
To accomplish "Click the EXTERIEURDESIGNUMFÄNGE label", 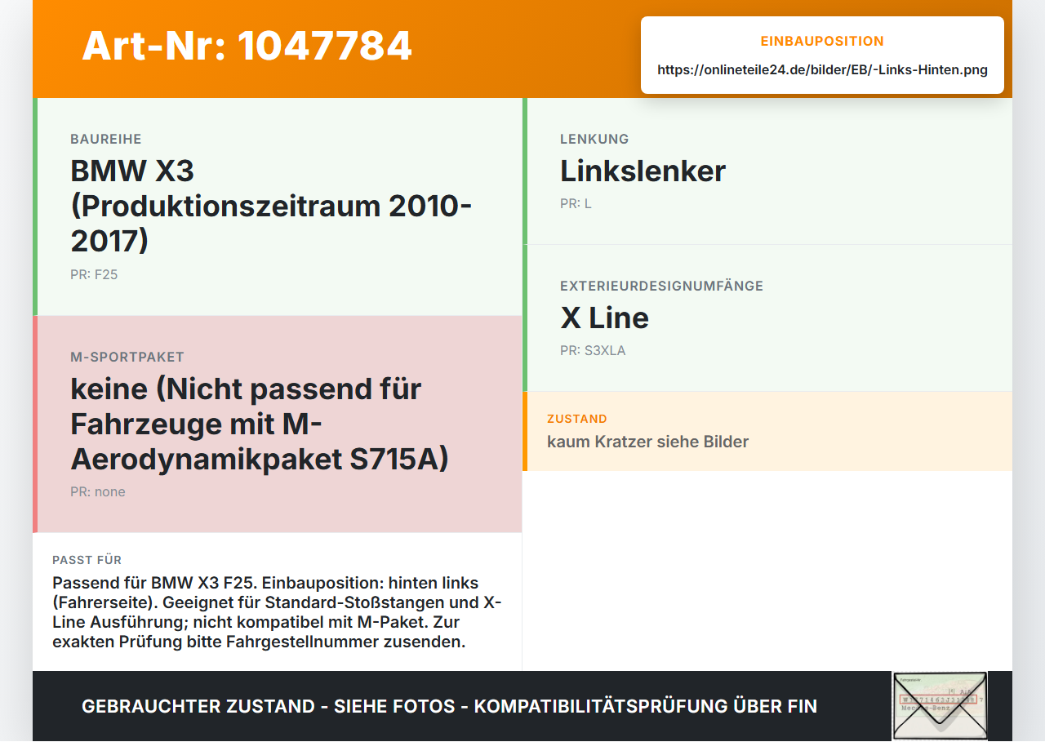I will coord(661,286).
